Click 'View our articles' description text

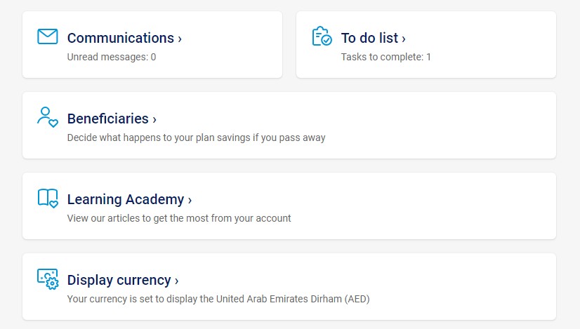tap(179, 218)
